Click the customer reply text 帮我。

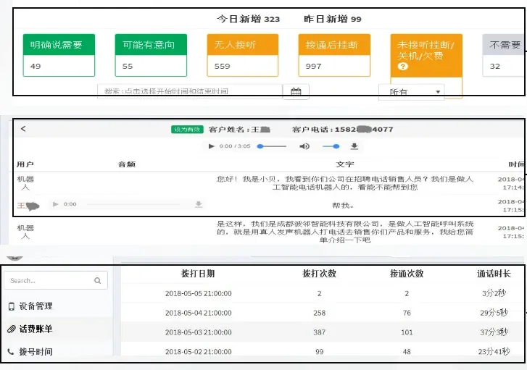click(x=343, y=205)
